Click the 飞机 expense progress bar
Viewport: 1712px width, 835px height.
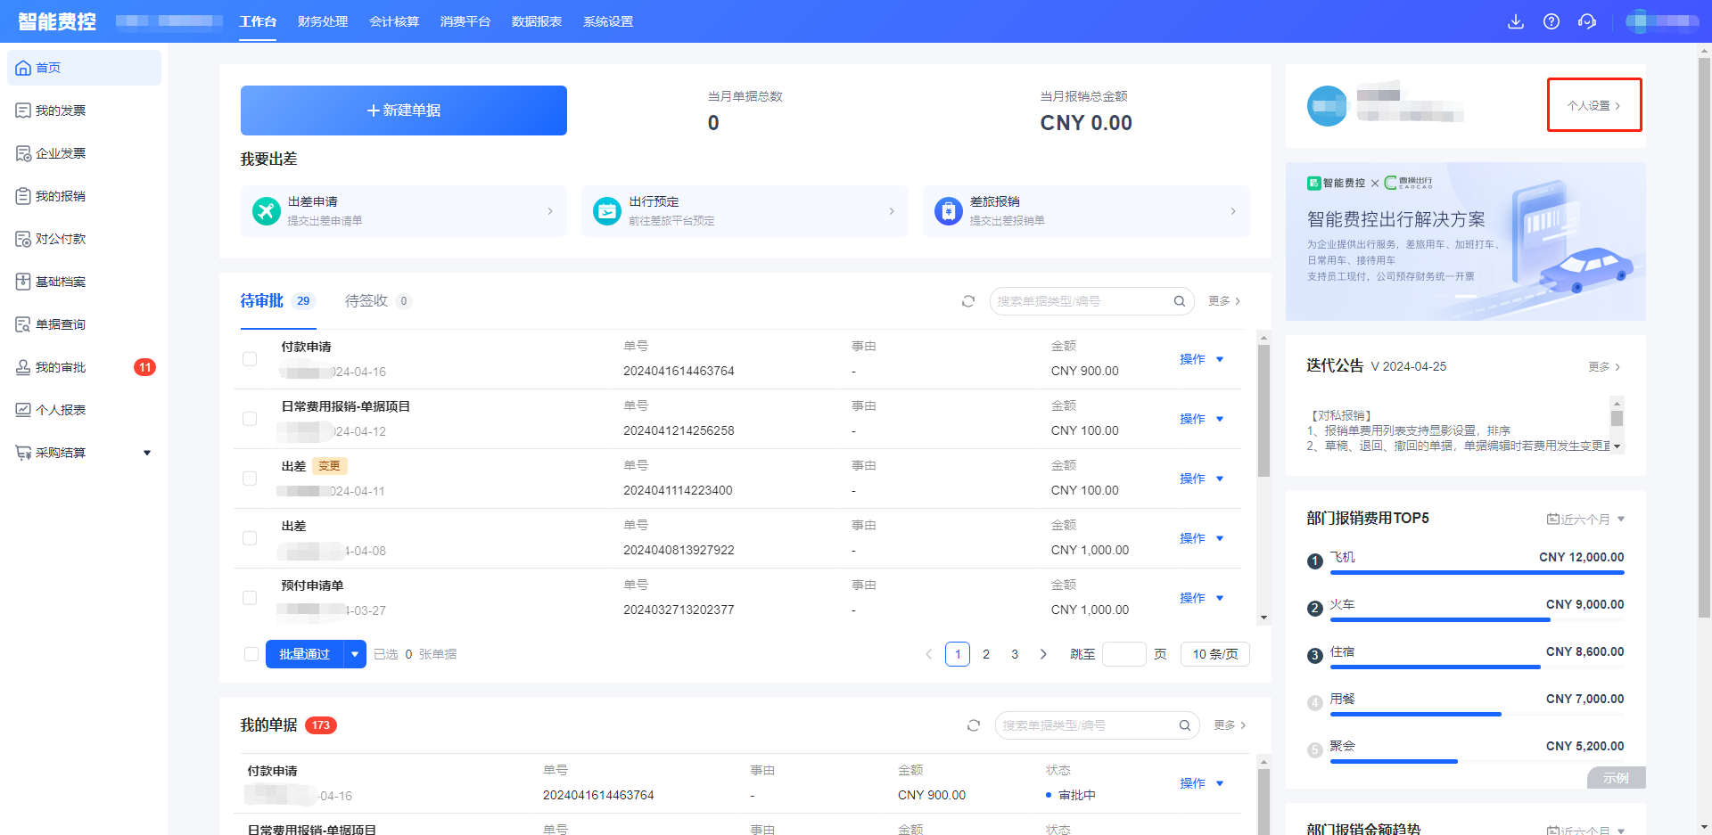point(1477,572)
